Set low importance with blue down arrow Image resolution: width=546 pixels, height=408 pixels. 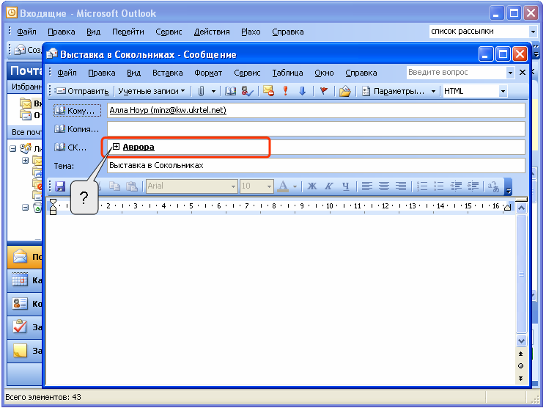tap(302, 92)
